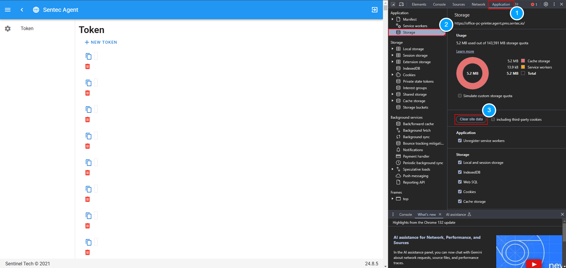Show more DevTools tabs chevron
Viewport: 566px width, 268px height.
click(x=517, y=4)
